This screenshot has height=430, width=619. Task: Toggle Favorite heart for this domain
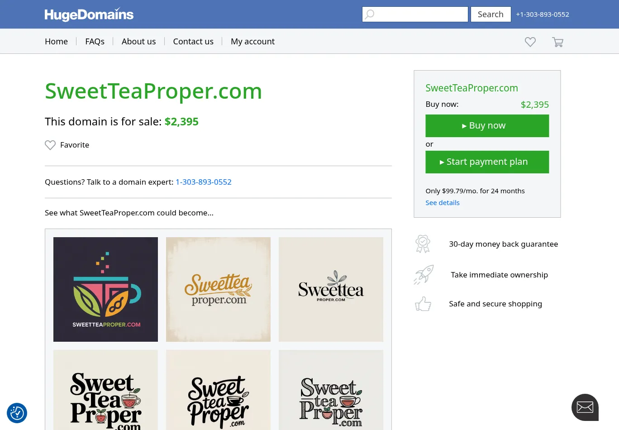(50, 145)
